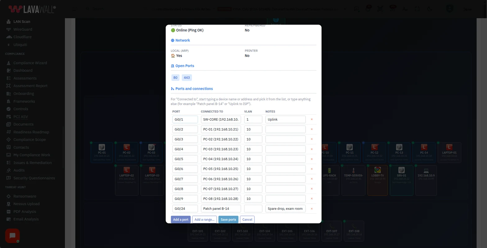
Task: Open LAN Scan in sidebar
Action: click(x=22, y=21)
